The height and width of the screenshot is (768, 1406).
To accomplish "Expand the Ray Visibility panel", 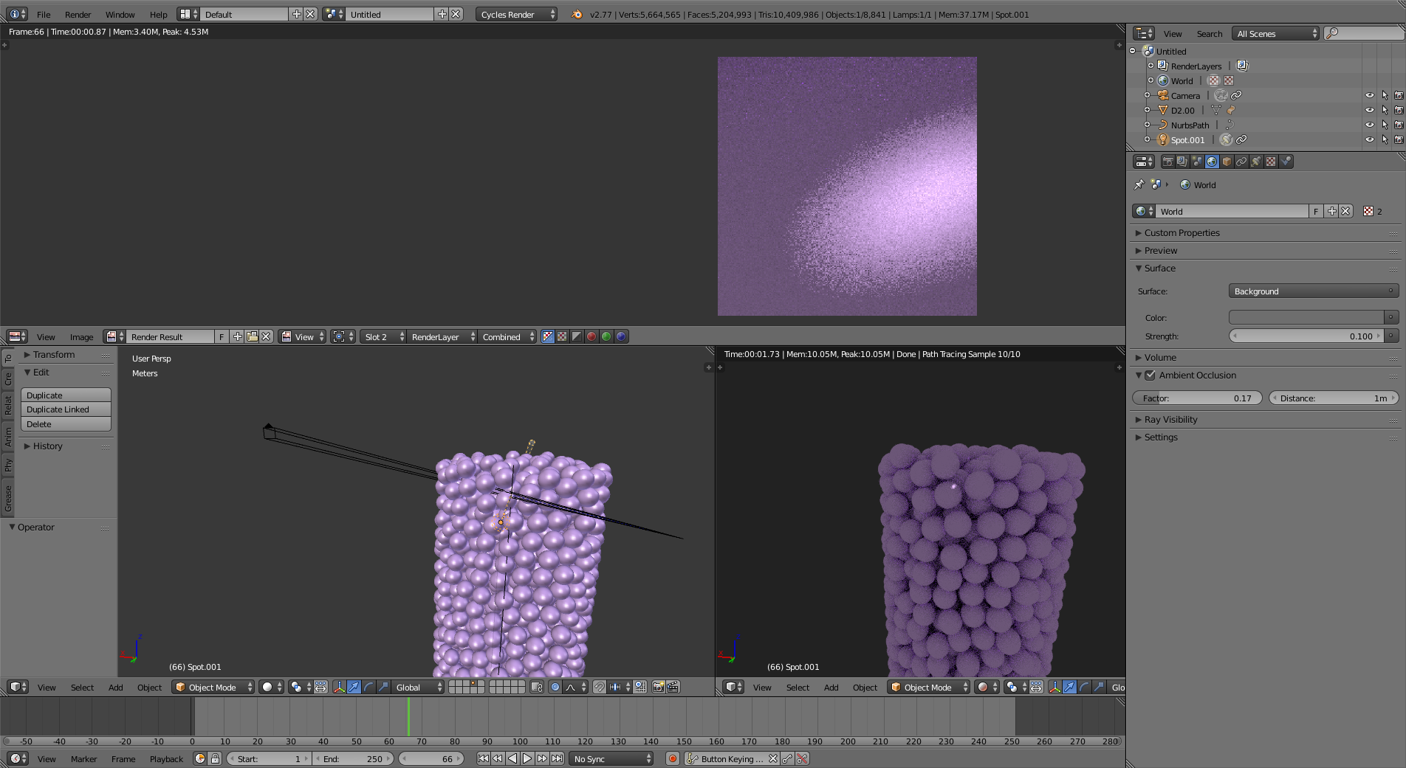I will (x=1170, y=419).
